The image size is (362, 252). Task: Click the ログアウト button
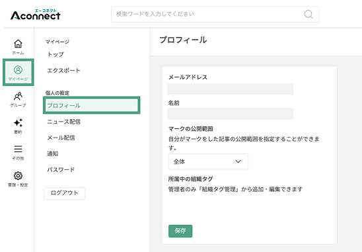point(65,193)
